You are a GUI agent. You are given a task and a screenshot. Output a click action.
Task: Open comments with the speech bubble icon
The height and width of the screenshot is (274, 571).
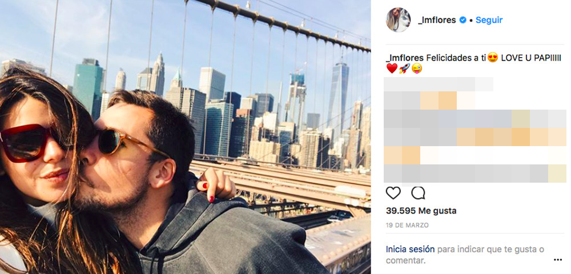[418, 193]
